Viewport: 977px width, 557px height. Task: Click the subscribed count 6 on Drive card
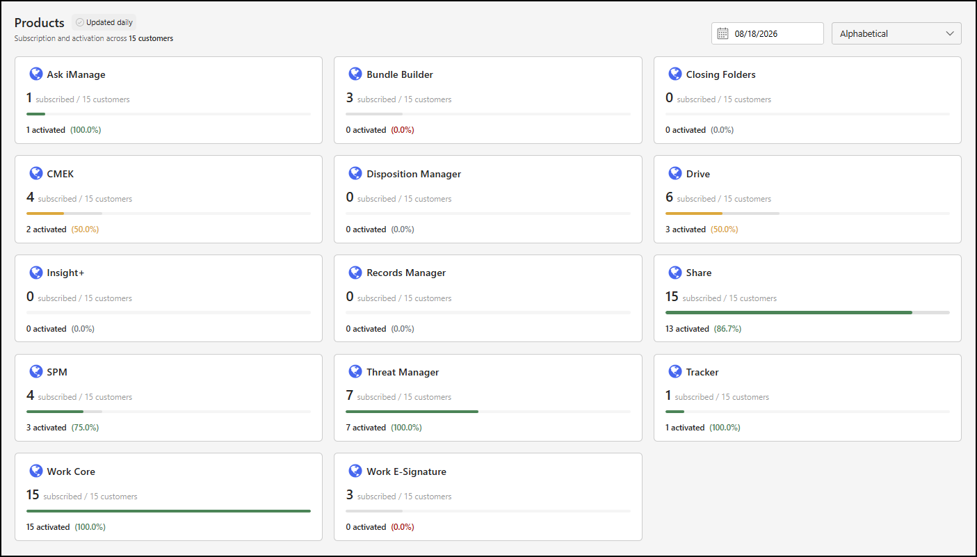[x=670, y=197]
